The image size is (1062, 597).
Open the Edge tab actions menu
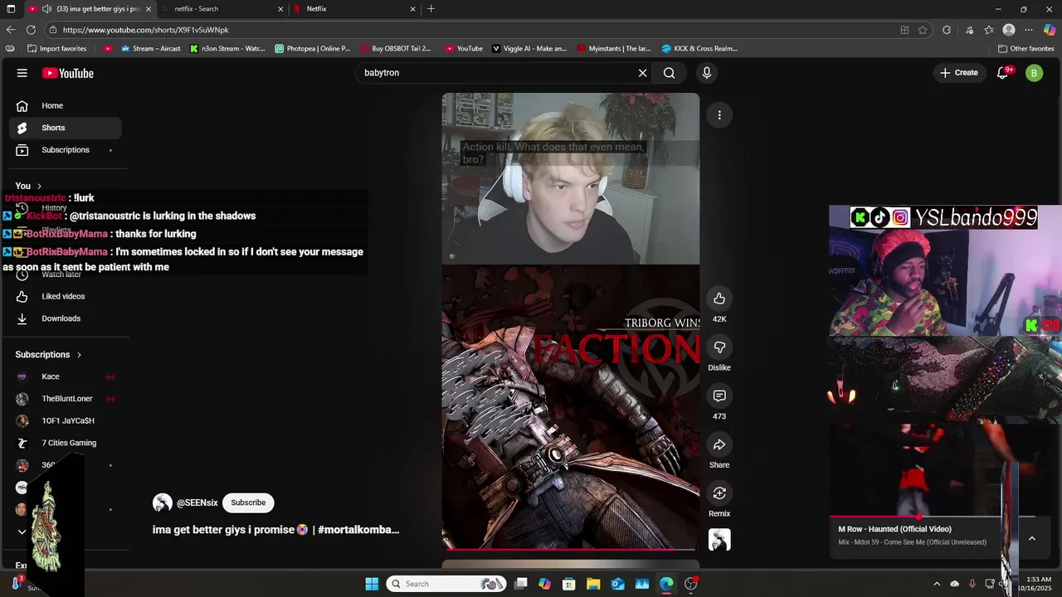click(x=11, y=9)
